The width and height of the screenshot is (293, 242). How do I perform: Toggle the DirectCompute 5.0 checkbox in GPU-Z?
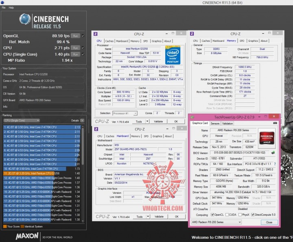pyautogui.click(x=253, y=215)
